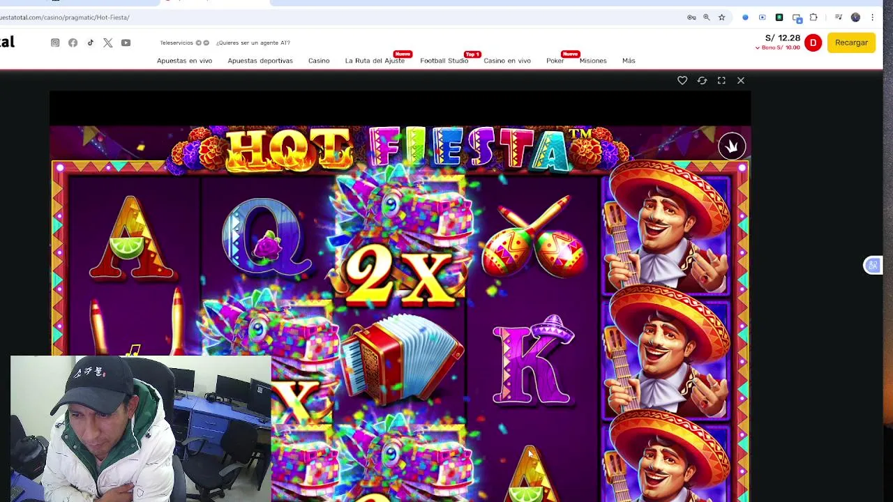Click the Recargar button

pyautogui.click(x=851, y=43)
